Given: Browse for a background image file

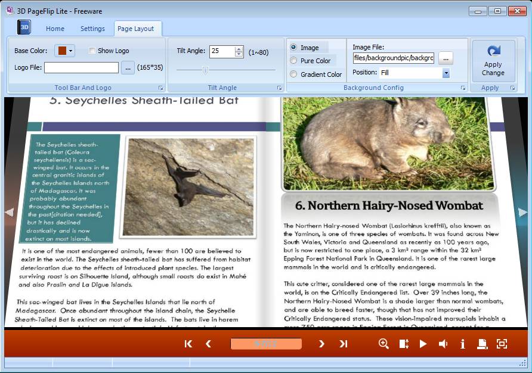Looking at the screenshot, I should click(x=446, y=58).
